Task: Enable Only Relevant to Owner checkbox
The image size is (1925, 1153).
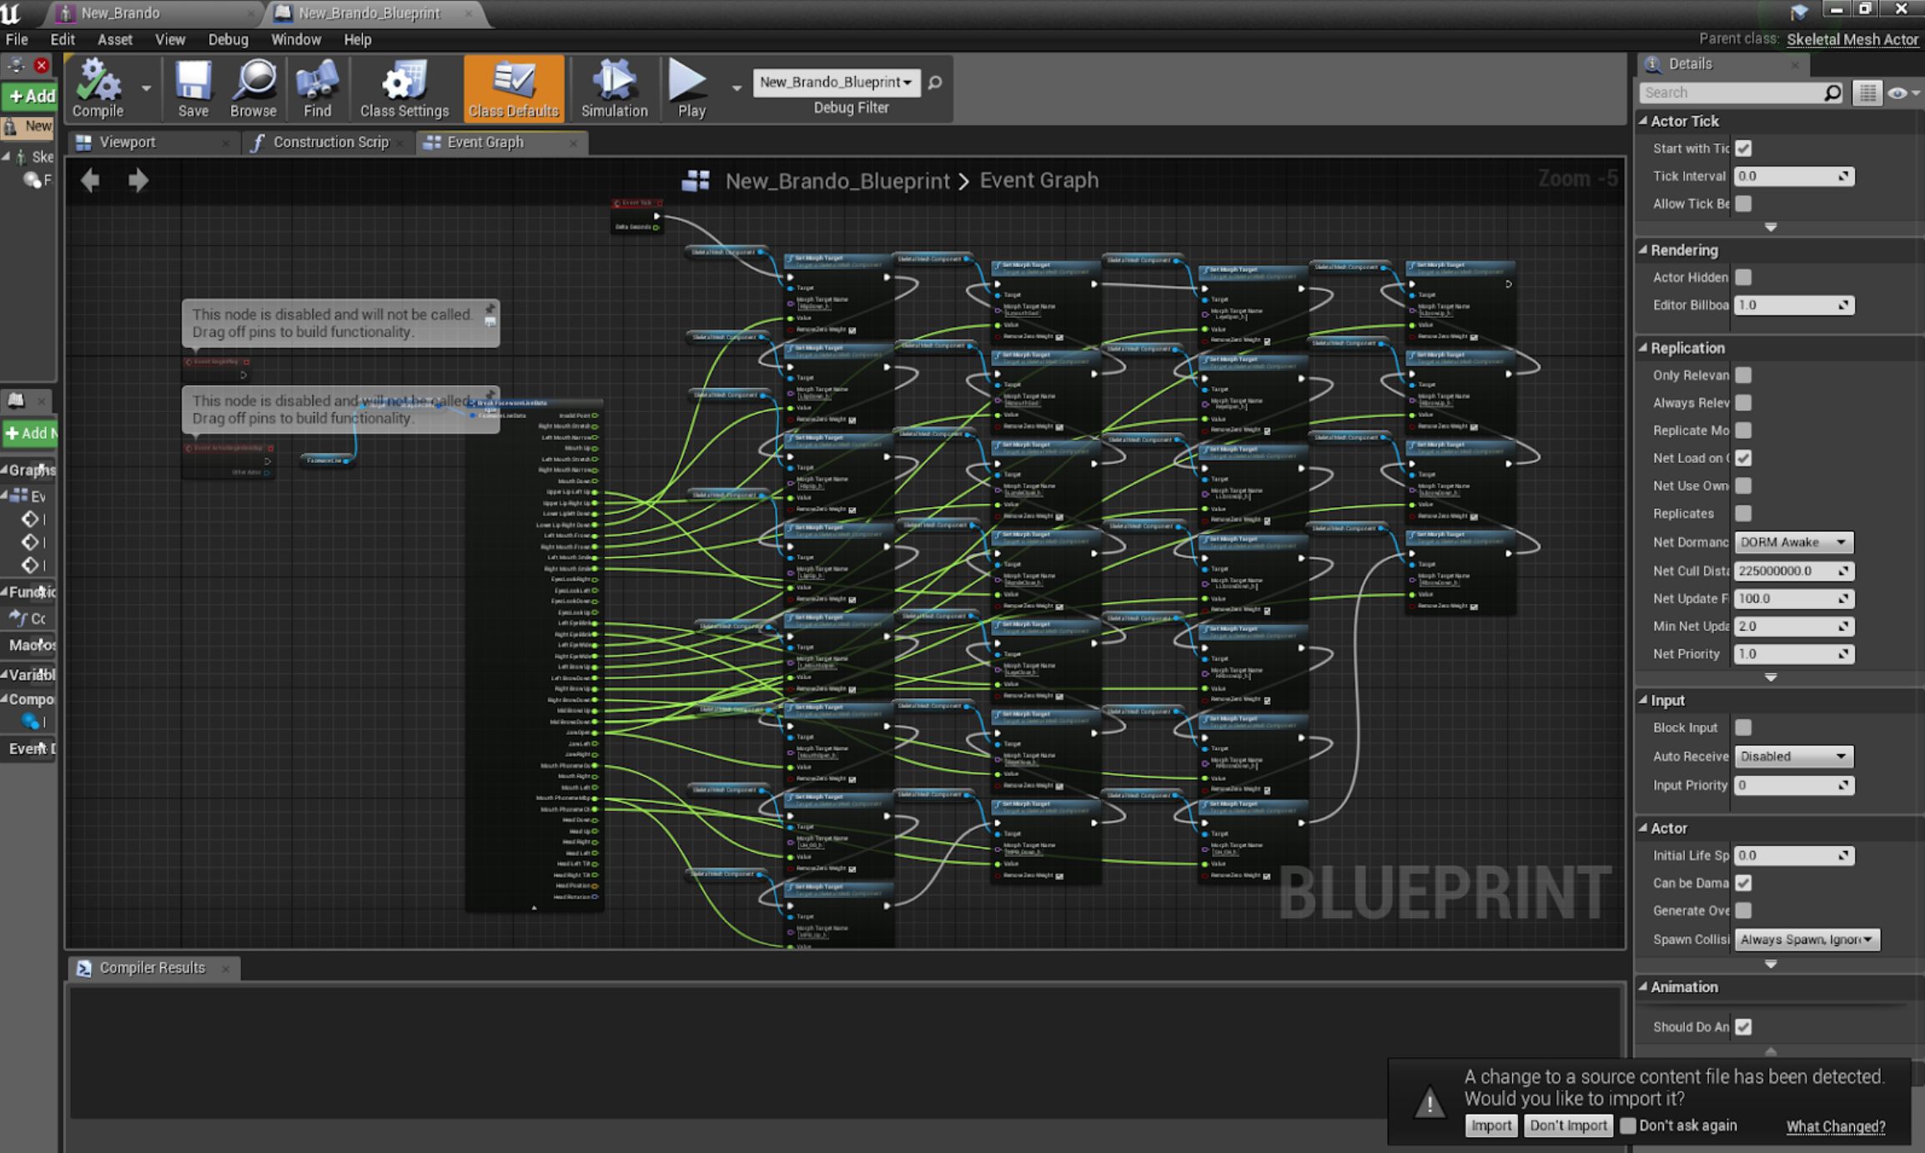Action: [x=1743, y=375]
